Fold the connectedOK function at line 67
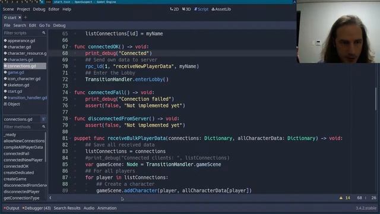 (71, 46)
